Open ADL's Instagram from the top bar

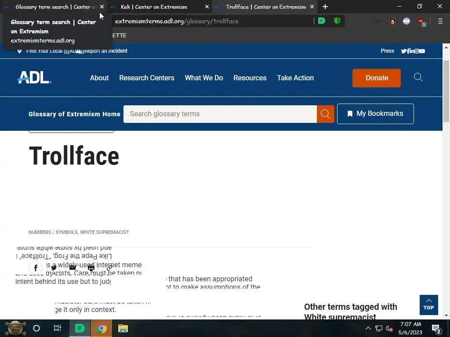(417, 51)
